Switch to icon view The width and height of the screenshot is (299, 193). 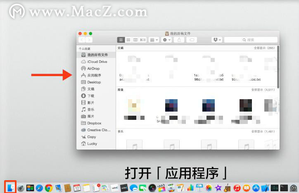121,40
